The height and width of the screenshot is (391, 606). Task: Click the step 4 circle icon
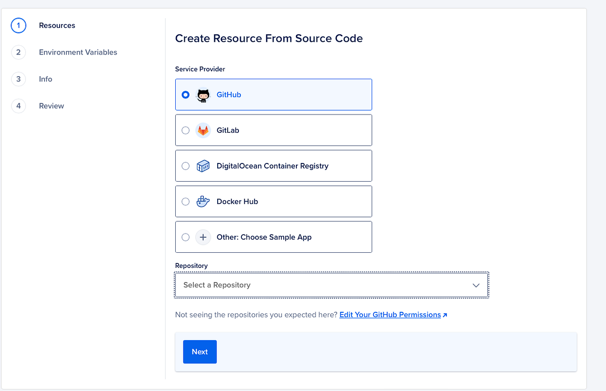(x=18, y=105)
